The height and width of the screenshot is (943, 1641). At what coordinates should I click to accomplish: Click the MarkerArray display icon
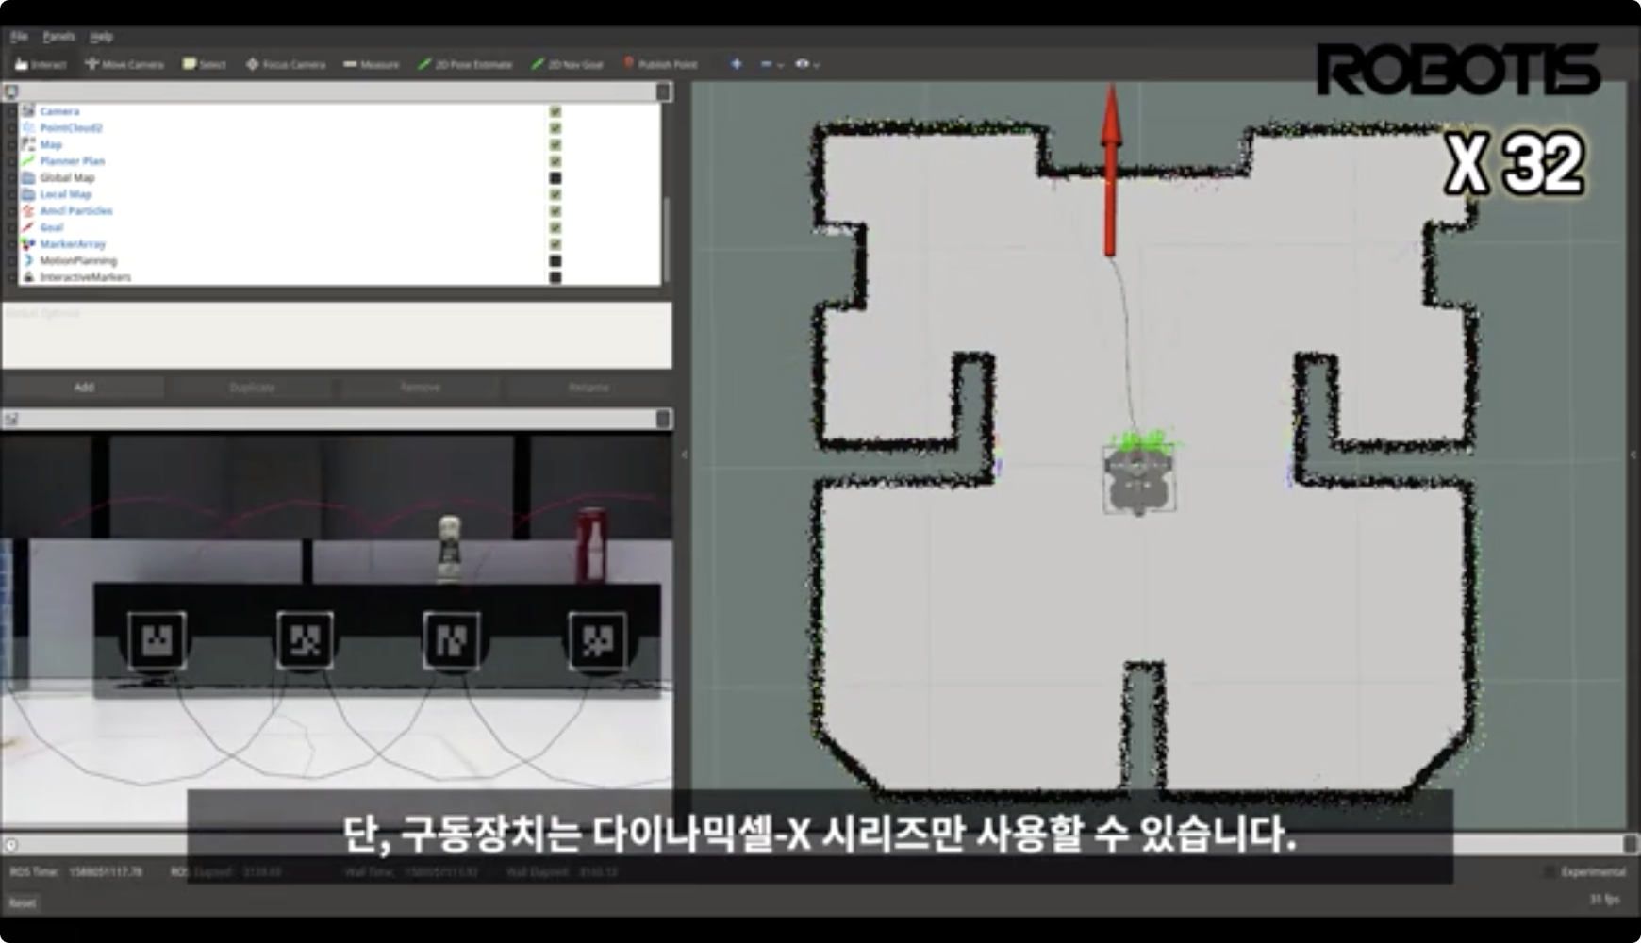[x=28, y=244]
